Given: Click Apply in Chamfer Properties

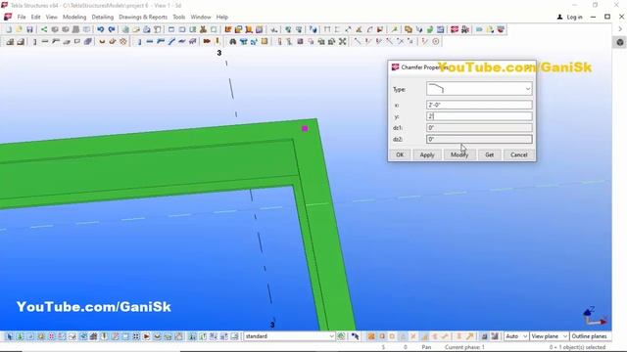Looking at the screenshot, I should pos(427,154).
